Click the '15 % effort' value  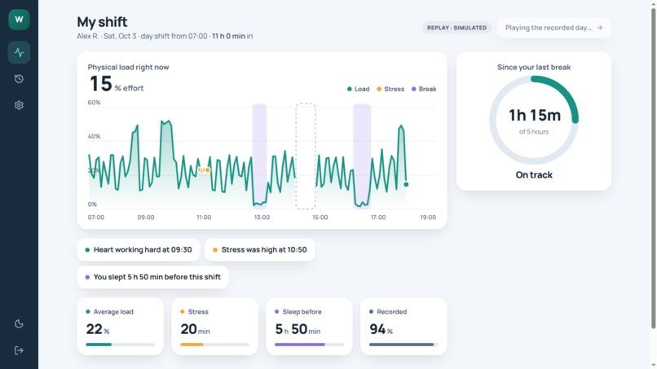coord(117,84)
